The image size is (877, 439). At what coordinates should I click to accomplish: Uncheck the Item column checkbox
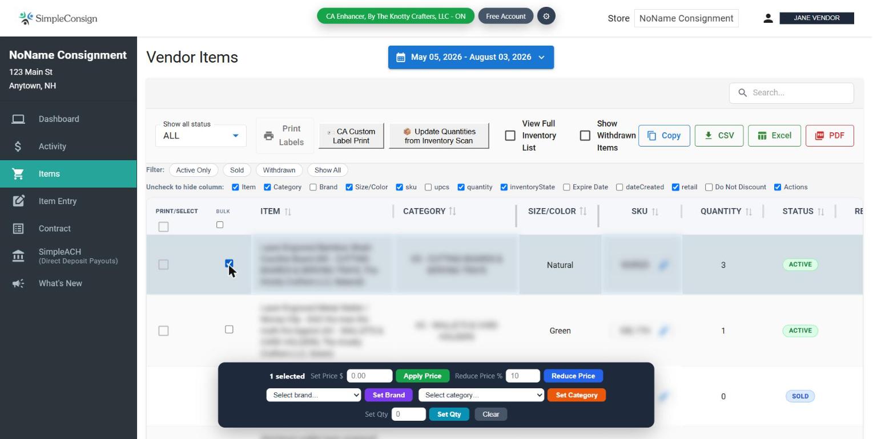click(x=235, y=187)
